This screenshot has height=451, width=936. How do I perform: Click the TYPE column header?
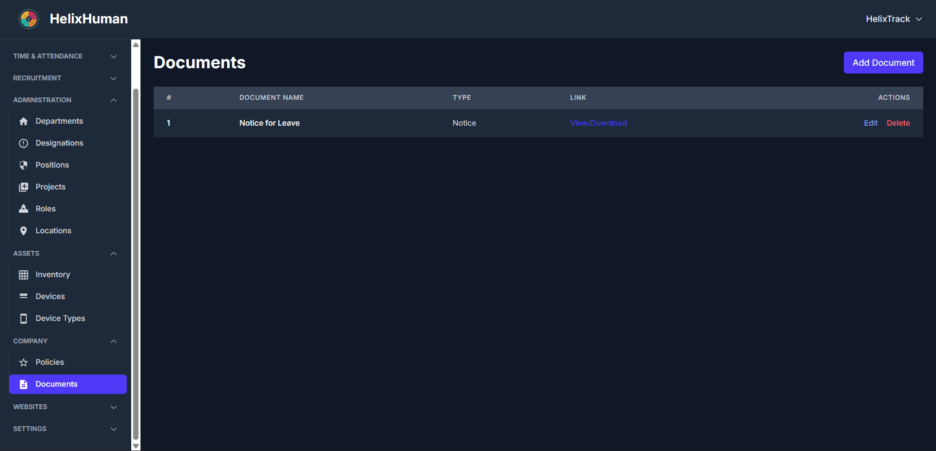(462, 98)
